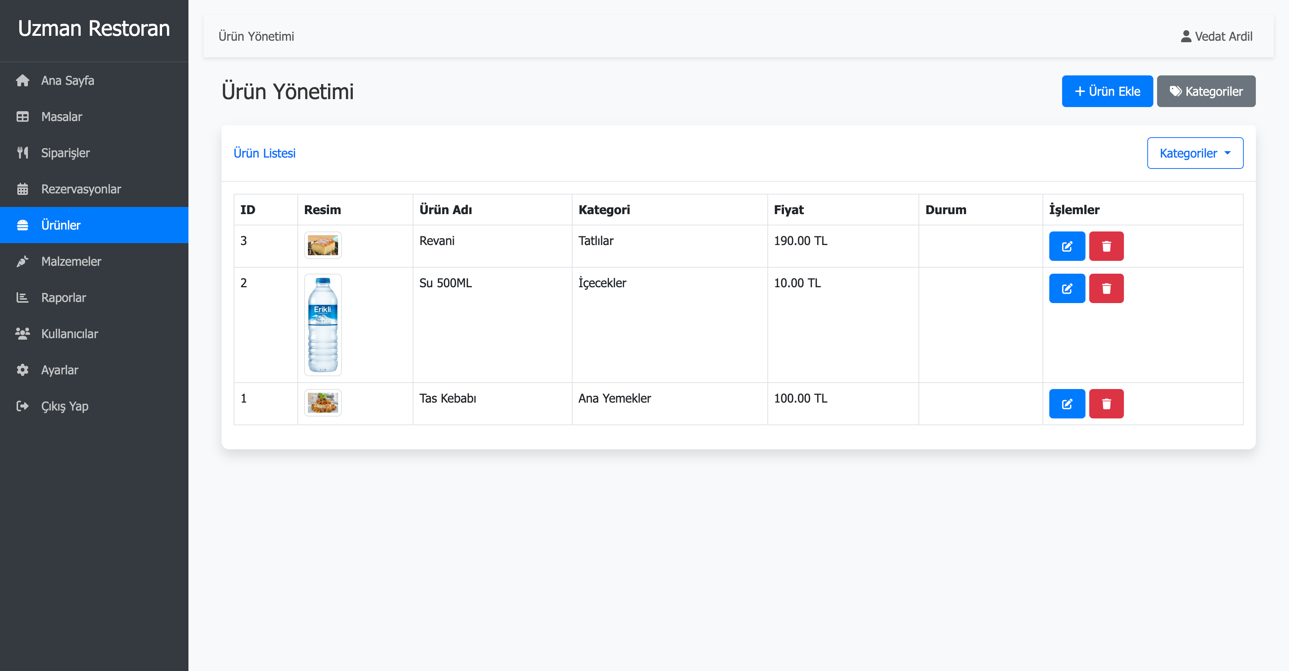Click the user icon beside Vedat Ardil
This screenshot has height=671, width=1289.
tap(1185, 37)
